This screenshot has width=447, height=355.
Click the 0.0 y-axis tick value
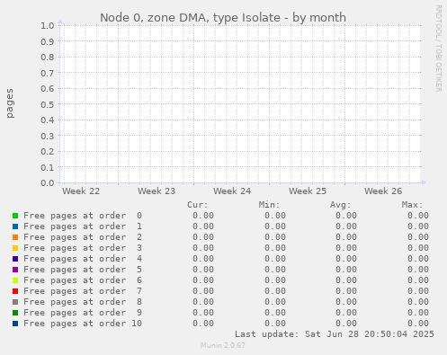click(x=48, y=182)
